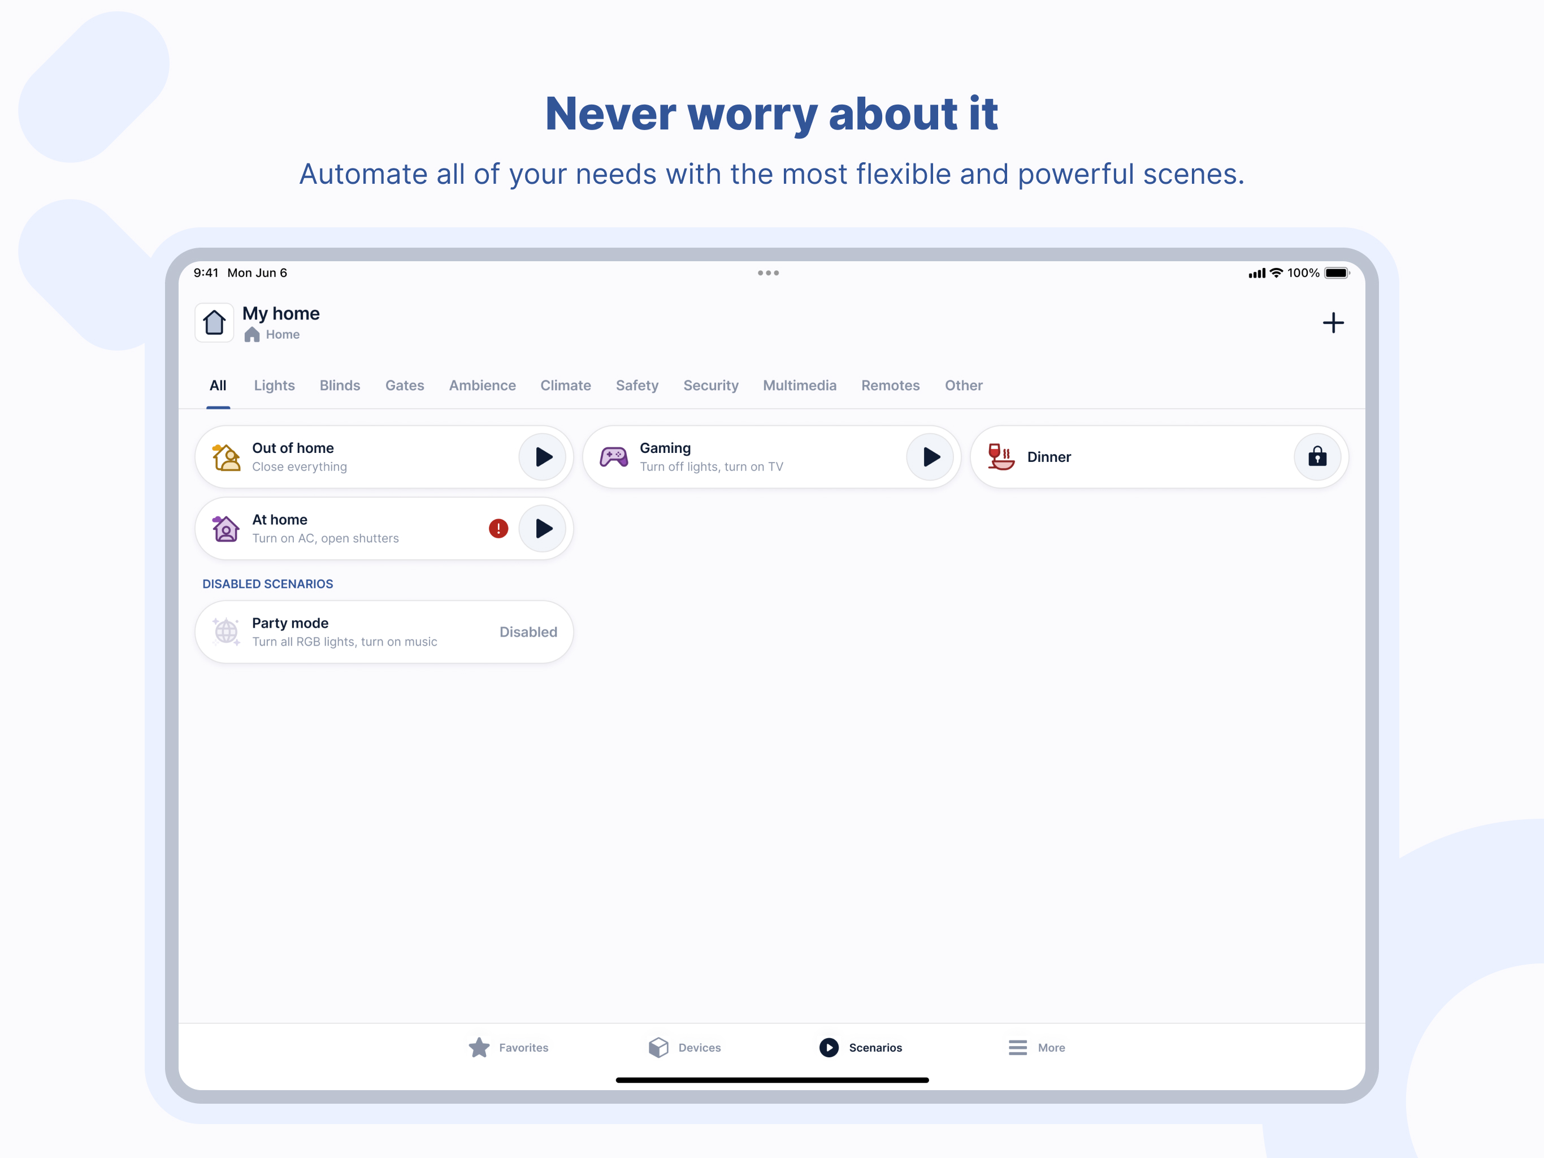Image resolution: width=1544 pixels, height=1158 pixels.
Task: Switch to the Lights tab
Action: pos(274,386)
